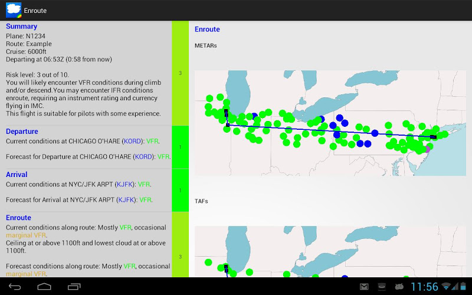Image resolution: width=472 pixels, height=295 pixels.
Task: Tap the Arrival risk level 1 green bar
Action: click(x=181, y=190)
